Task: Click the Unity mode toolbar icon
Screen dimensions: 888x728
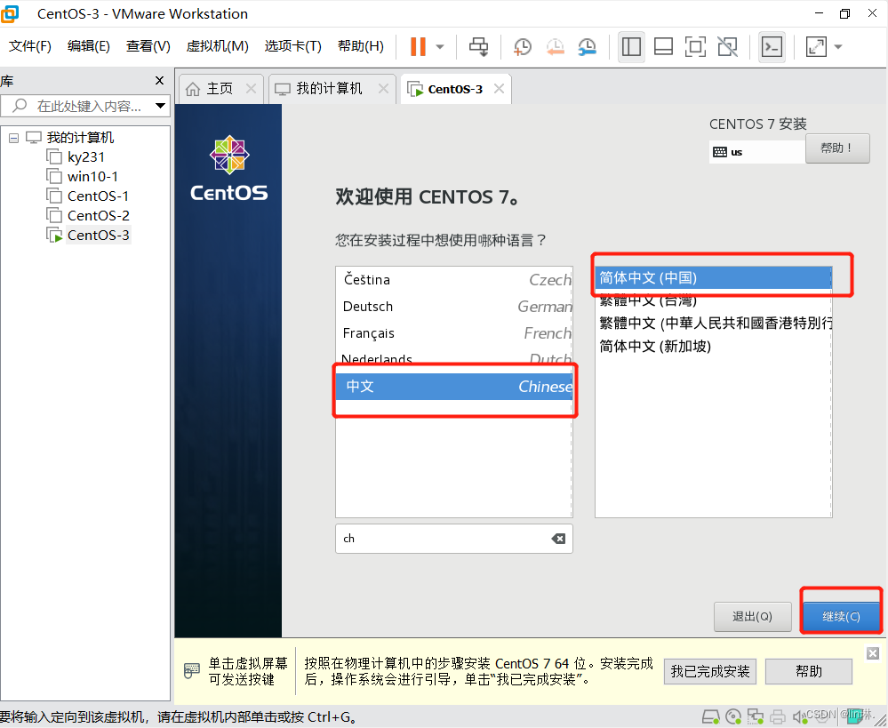Action: point(727,46)
